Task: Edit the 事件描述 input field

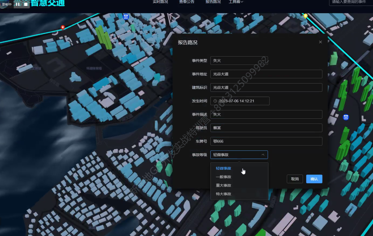Action: (266, 114)
